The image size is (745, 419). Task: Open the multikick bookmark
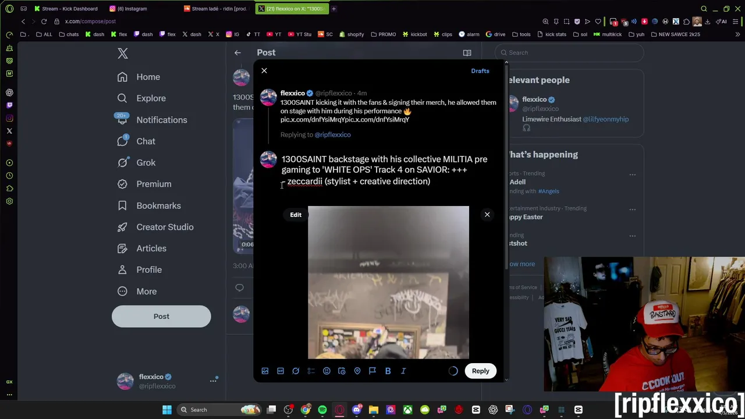(608, 34)
